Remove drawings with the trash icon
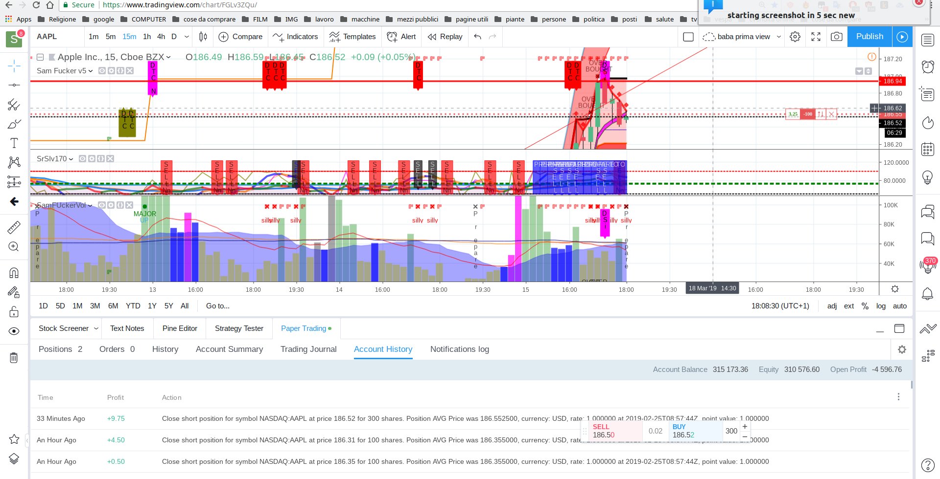The image size is (940, 479). (x=14, y=358)
